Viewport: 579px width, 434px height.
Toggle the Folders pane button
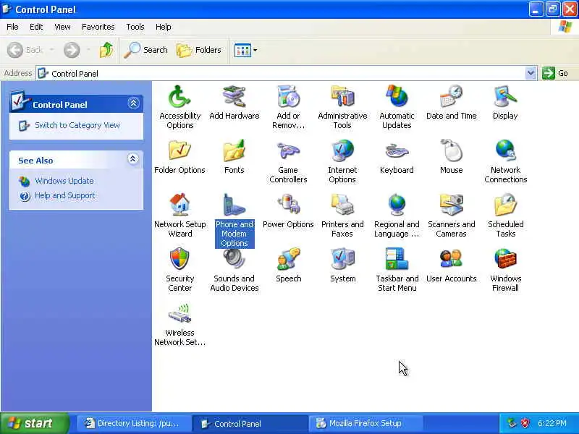(x=199, y=50)
